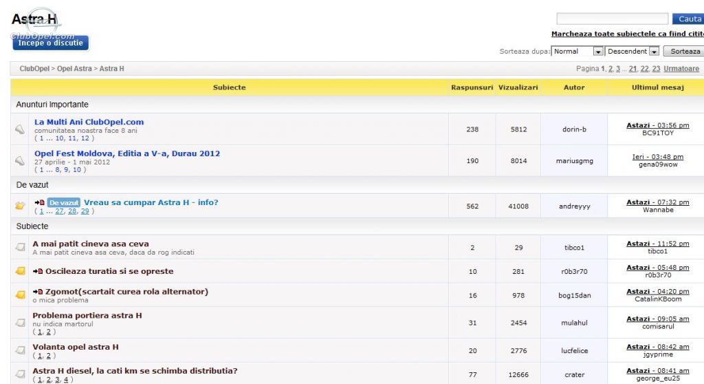Go to page 3 in top pagination
This screenshot has height=384, width=704.
(x=618, y=69)
